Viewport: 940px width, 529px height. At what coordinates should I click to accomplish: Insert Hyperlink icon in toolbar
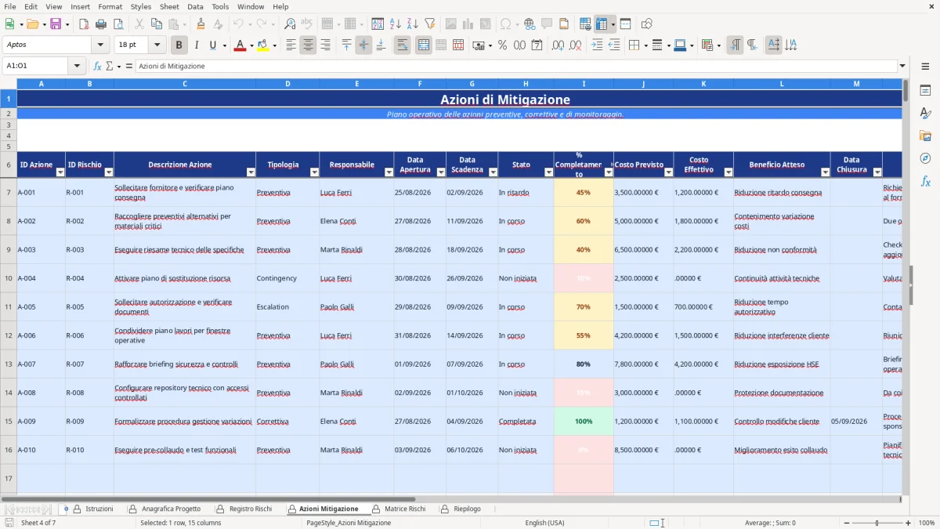click(530, 24)
